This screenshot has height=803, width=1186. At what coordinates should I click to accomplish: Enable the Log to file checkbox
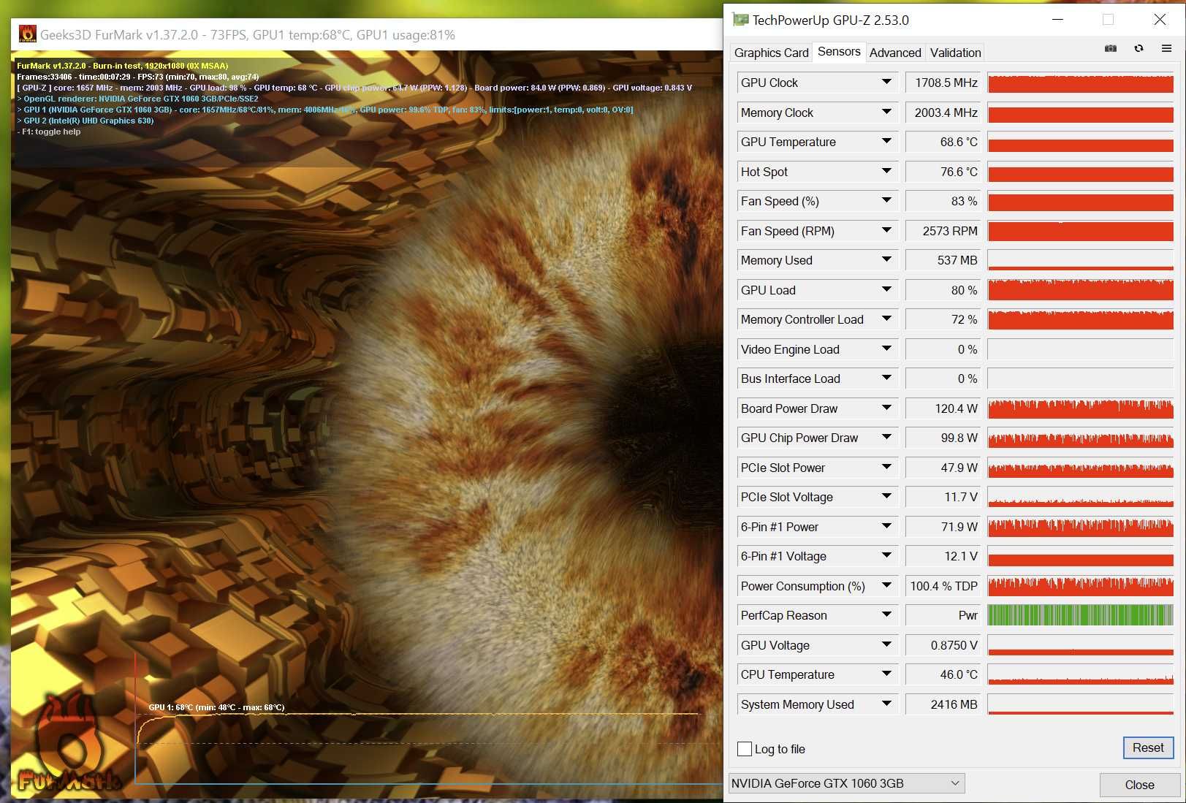pyautogui.click(x=745, y=749)
